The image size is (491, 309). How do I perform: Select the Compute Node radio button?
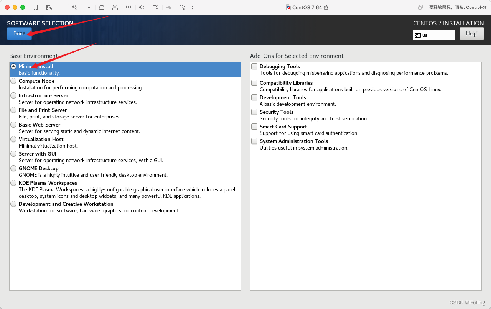pos(13,81)
